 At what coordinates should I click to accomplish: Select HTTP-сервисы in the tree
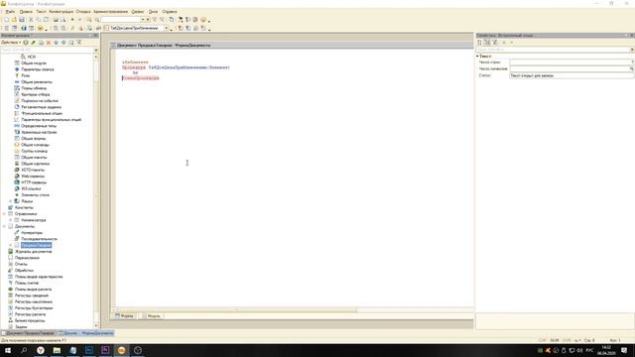[x=34, y=182]
